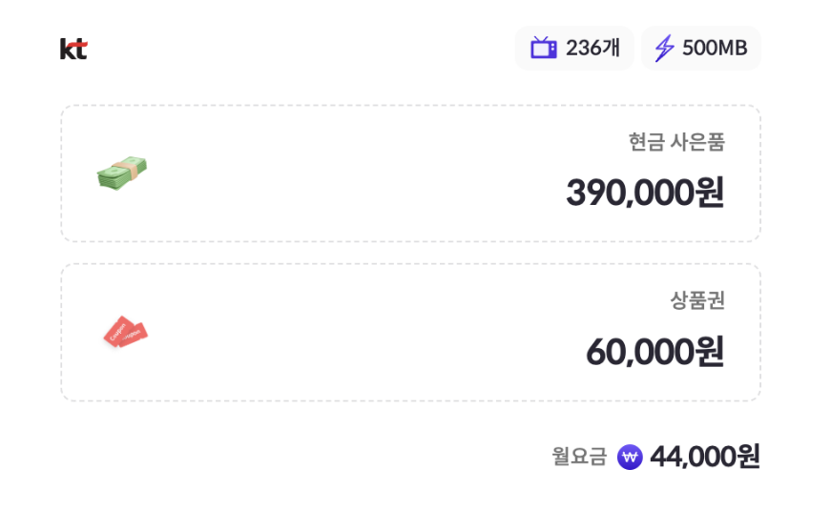Select the 500MB internet speed text
Viewport: 831px width, 510px height.
(x=715, y=48)
